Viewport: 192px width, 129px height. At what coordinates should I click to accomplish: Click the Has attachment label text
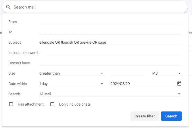(x=31, y=104)
